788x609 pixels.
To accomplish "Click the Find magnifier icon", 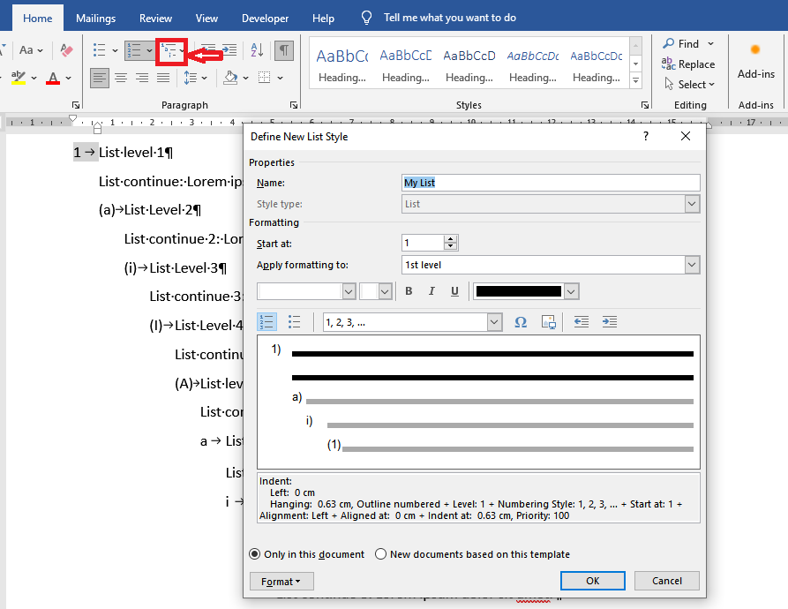I will click(x=668, y=44).
